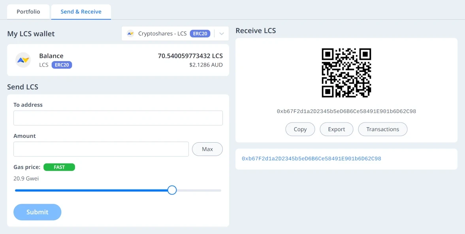This screenshot has width=465, height=234.
Task: Click the Send LCS heading
Action: (23, 87)
